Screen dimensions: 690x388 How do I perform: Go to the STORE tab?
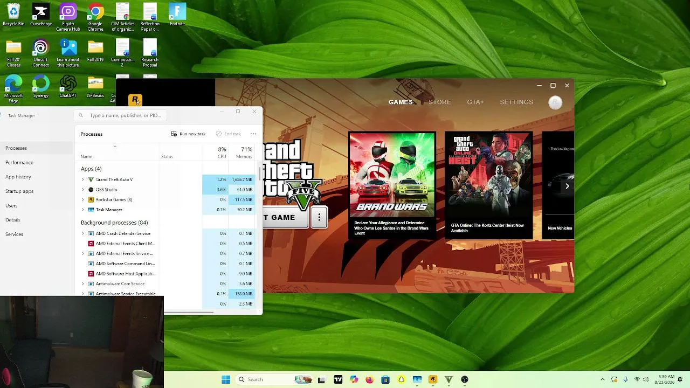[x=440, y=102]
